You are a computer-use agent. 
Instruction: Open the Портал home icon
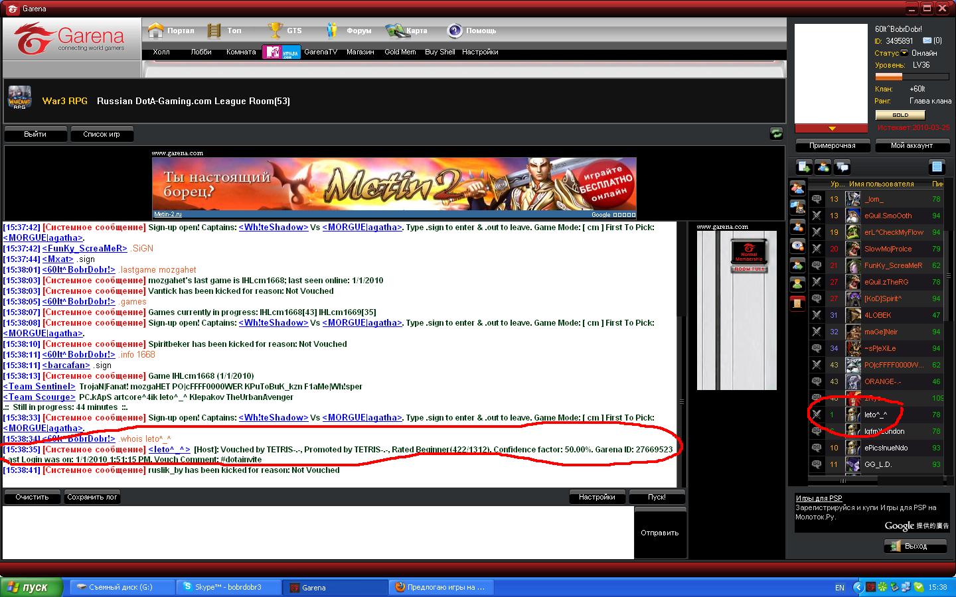[155, 31]
